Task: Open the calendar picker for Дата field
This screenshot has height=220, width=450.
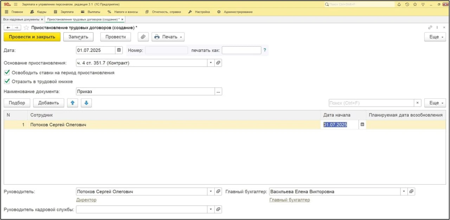Action: click(x=119, y=50)
